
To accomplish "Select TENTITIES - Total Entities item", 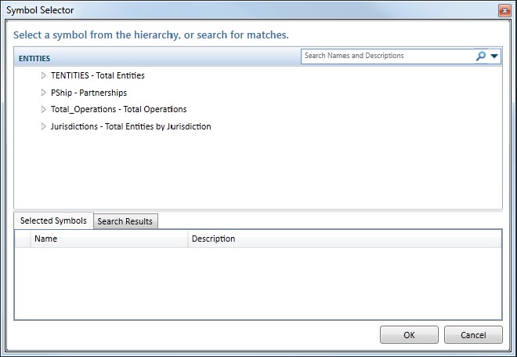I will tap(97, 76).
